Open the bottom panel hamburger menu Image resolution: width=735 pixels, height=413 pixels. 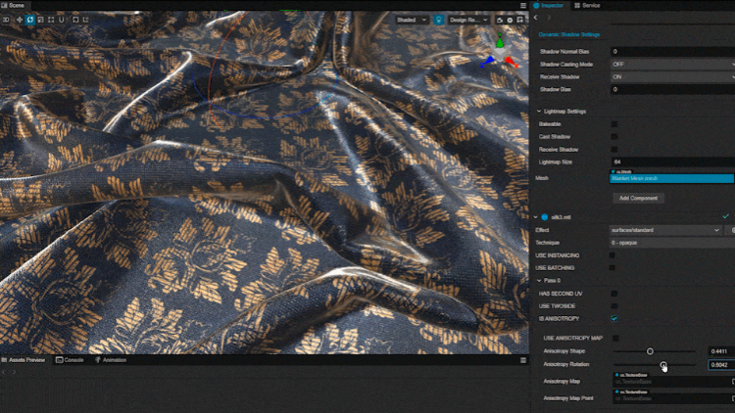click(523, 360)
